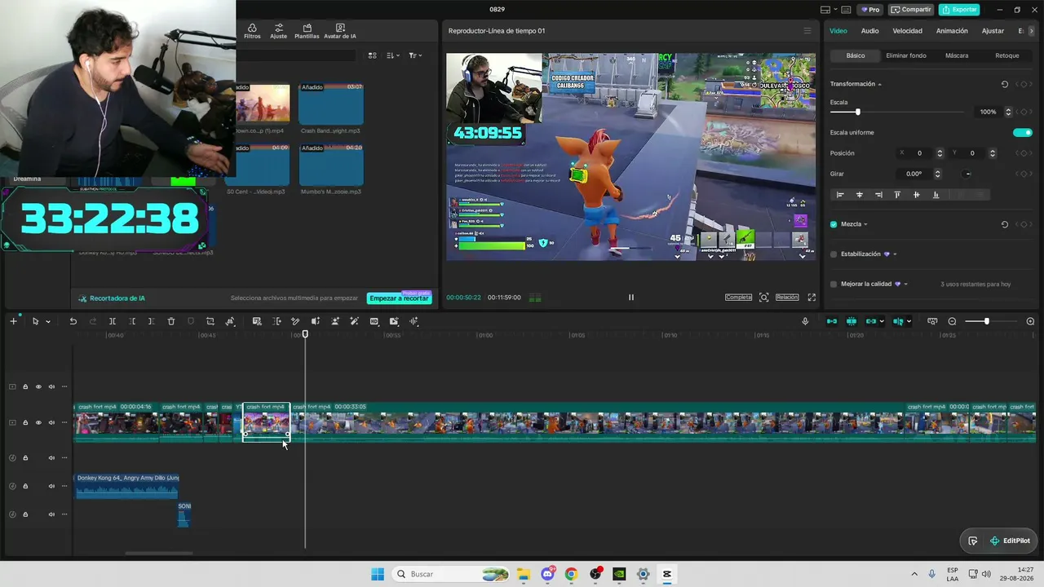Image resolution: width=1044 pixels, height=587 pixels.
Task: Show more inspector tabs with the arrow
Action: click(x=1032, y=31)
